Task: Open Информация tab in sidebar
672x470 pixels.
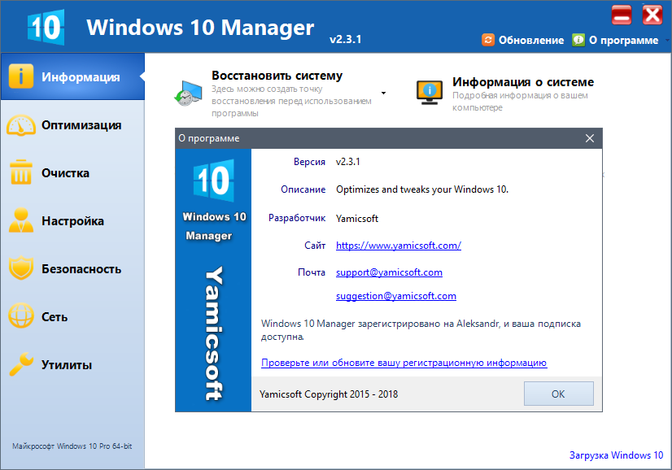Action: click(73, 76)
